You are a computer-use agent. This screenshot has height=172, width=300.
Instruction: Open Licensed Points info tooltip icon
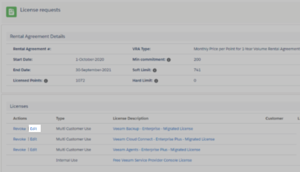pyautogui.click(x=46, y=81)
